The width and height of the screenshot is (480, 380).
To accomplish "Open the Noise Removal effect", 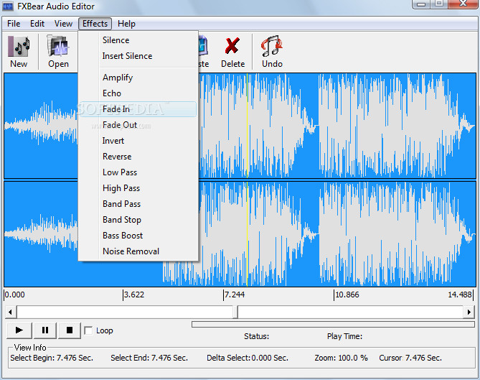I will (x=138, y=251).
